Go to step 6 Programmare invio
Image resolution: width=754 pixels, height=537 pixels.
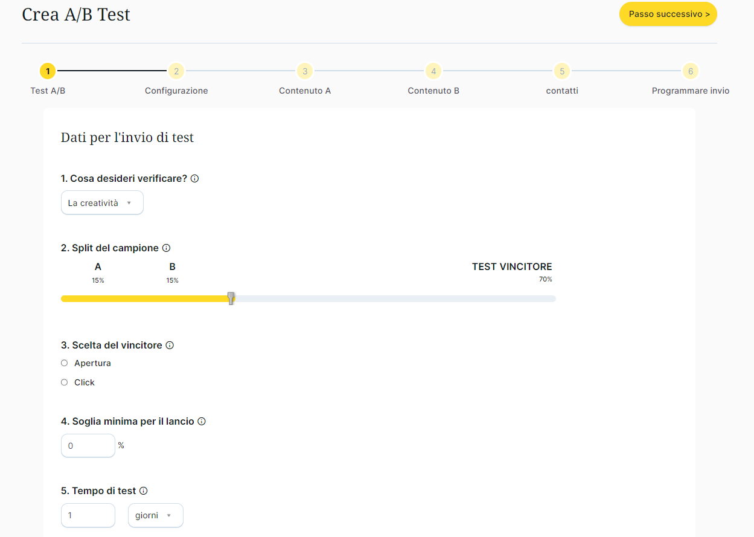(x=691, y=71)
